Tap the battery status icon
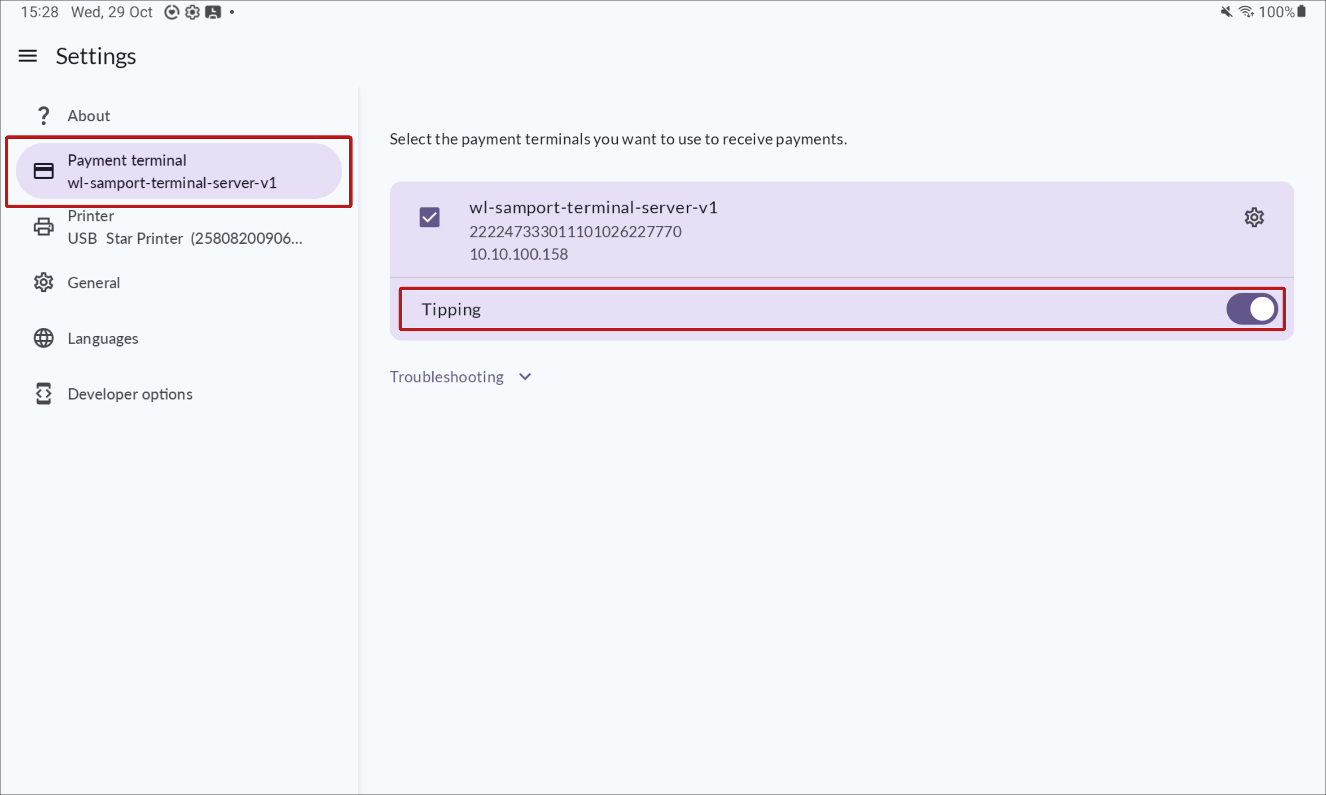The image size is (1326, 795). click(x=1301, y=12)
